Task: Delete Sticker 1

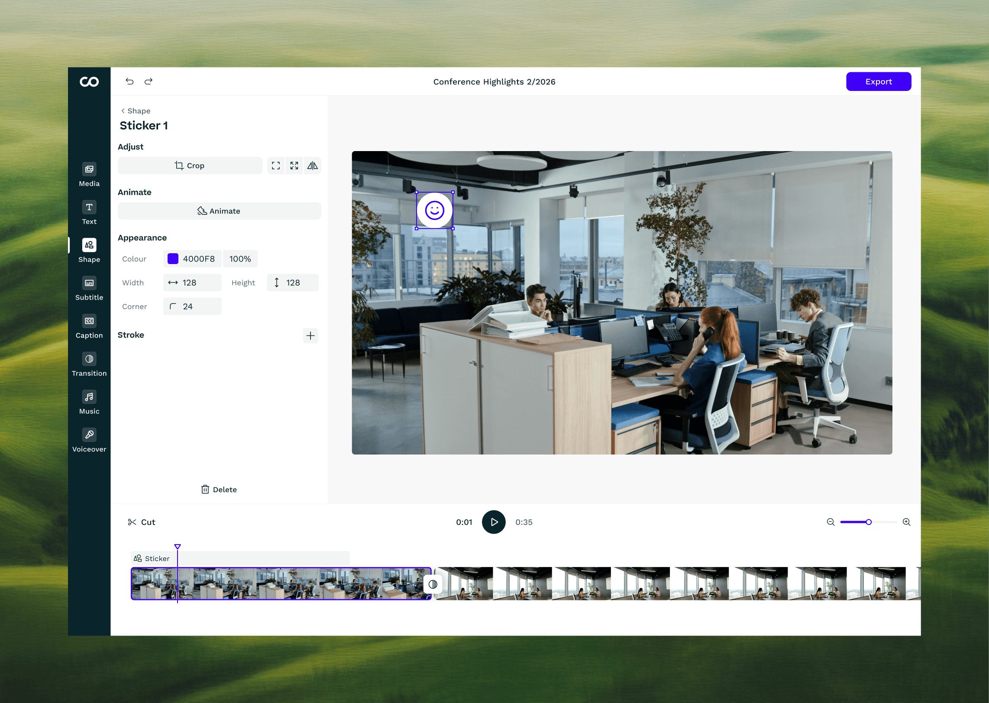Action: click(x=219, y=489)
